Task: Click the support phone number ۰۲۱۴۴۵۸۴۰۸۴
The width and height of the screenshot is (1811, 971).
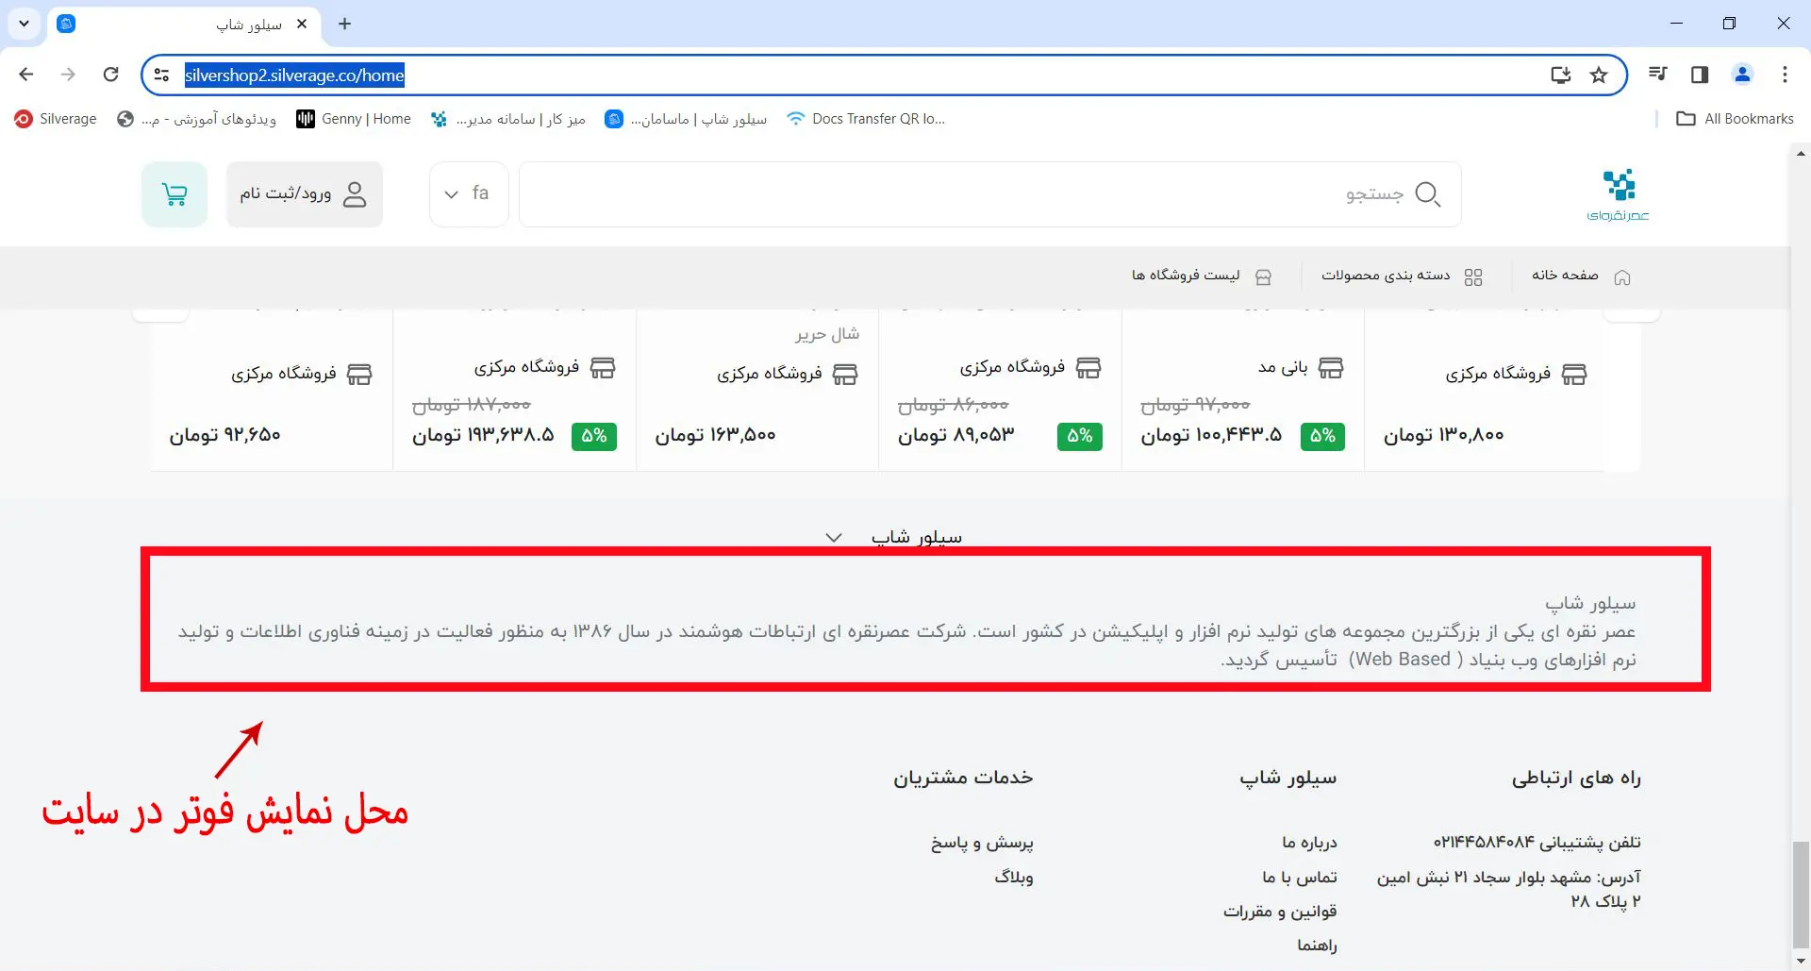Action: (1483, 843)
